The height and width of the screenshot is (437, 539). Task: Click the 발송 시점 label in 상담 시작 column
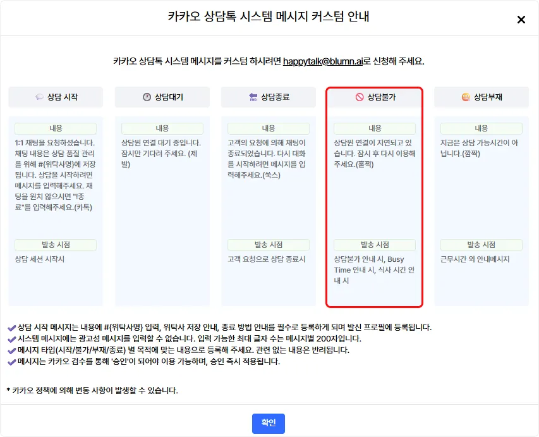coord(56,245)
